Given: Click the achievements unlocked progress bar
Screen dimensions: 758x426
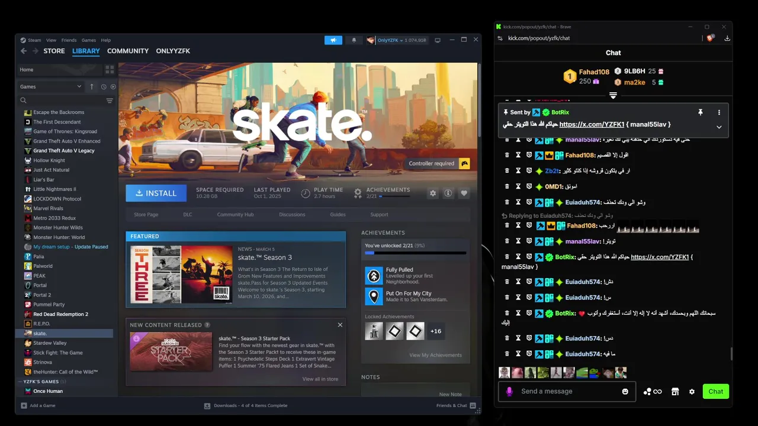Looking at the screenshot, I should 415,253.
